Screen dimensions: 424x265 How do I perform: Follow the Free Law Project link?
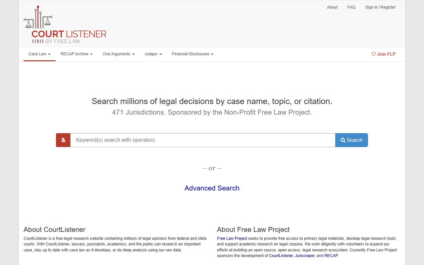point(232,238)
